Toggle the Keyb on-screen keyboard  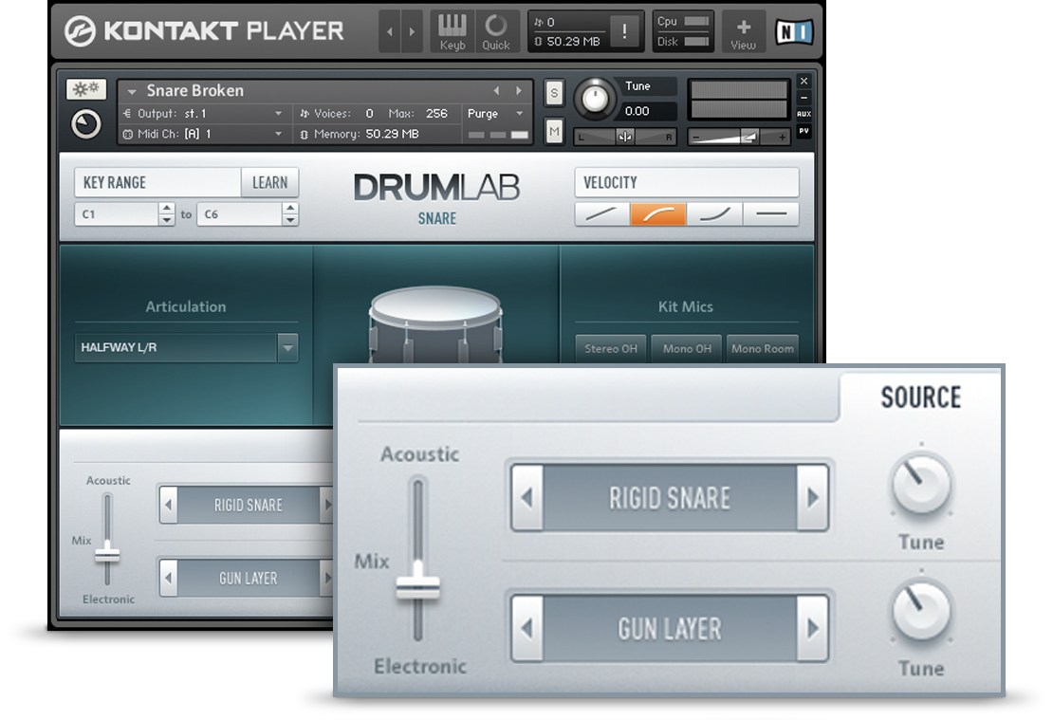click(x=453, y=31)
